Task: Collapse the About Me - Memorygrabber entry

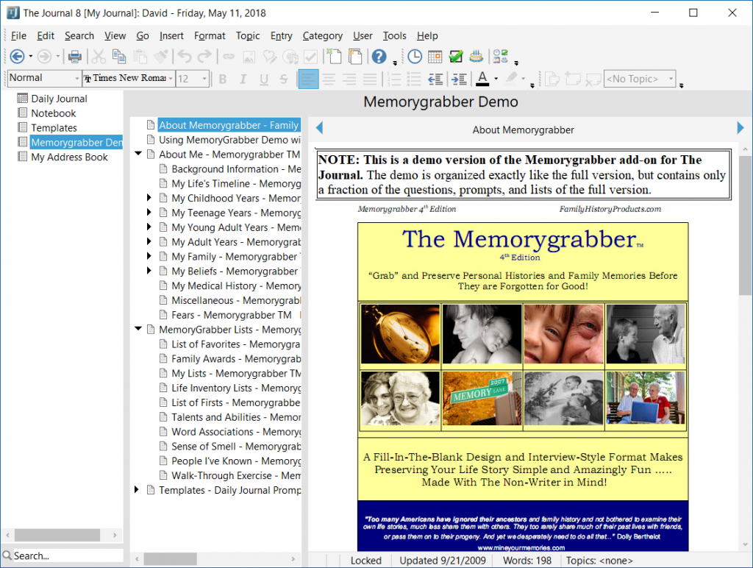Action: pyautogui.click(x=138, y=154)
